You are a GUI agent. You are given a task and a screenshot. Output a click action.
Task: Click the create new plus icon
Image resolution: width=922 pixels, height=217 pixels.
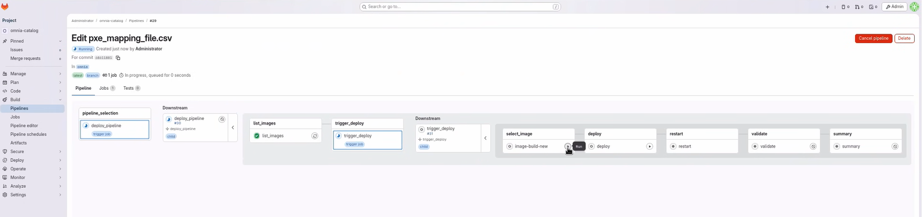click(x=827, y=7)
